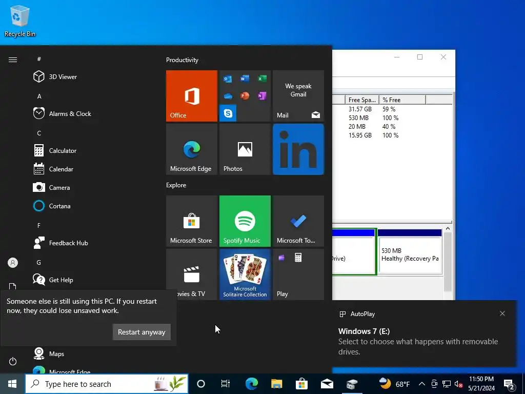Screen dimensions: 525x394
Task: Select the 31.57 GB free space cell
Action: 360,109
